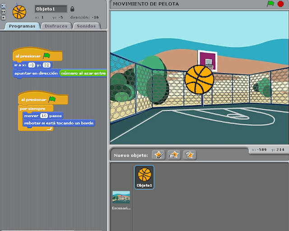
Task: Select Objeto1 sprite in sprite list
Action: (144, 177)
